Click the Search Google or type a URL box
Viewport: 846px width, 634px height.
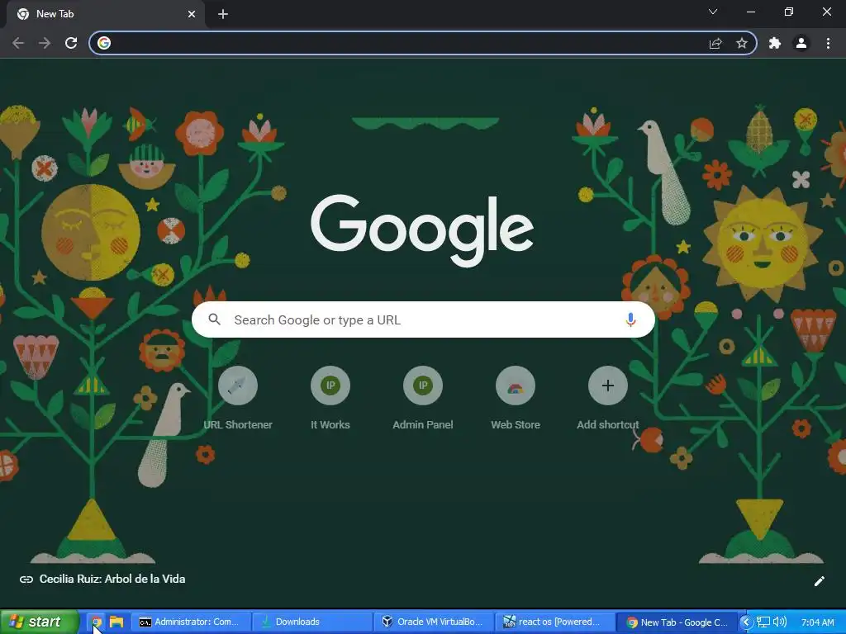(x=423, y=319)
